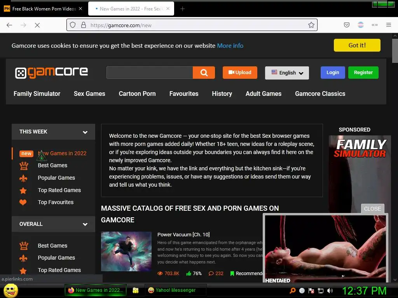Open the Adult Games menu item

click(264, 94)
